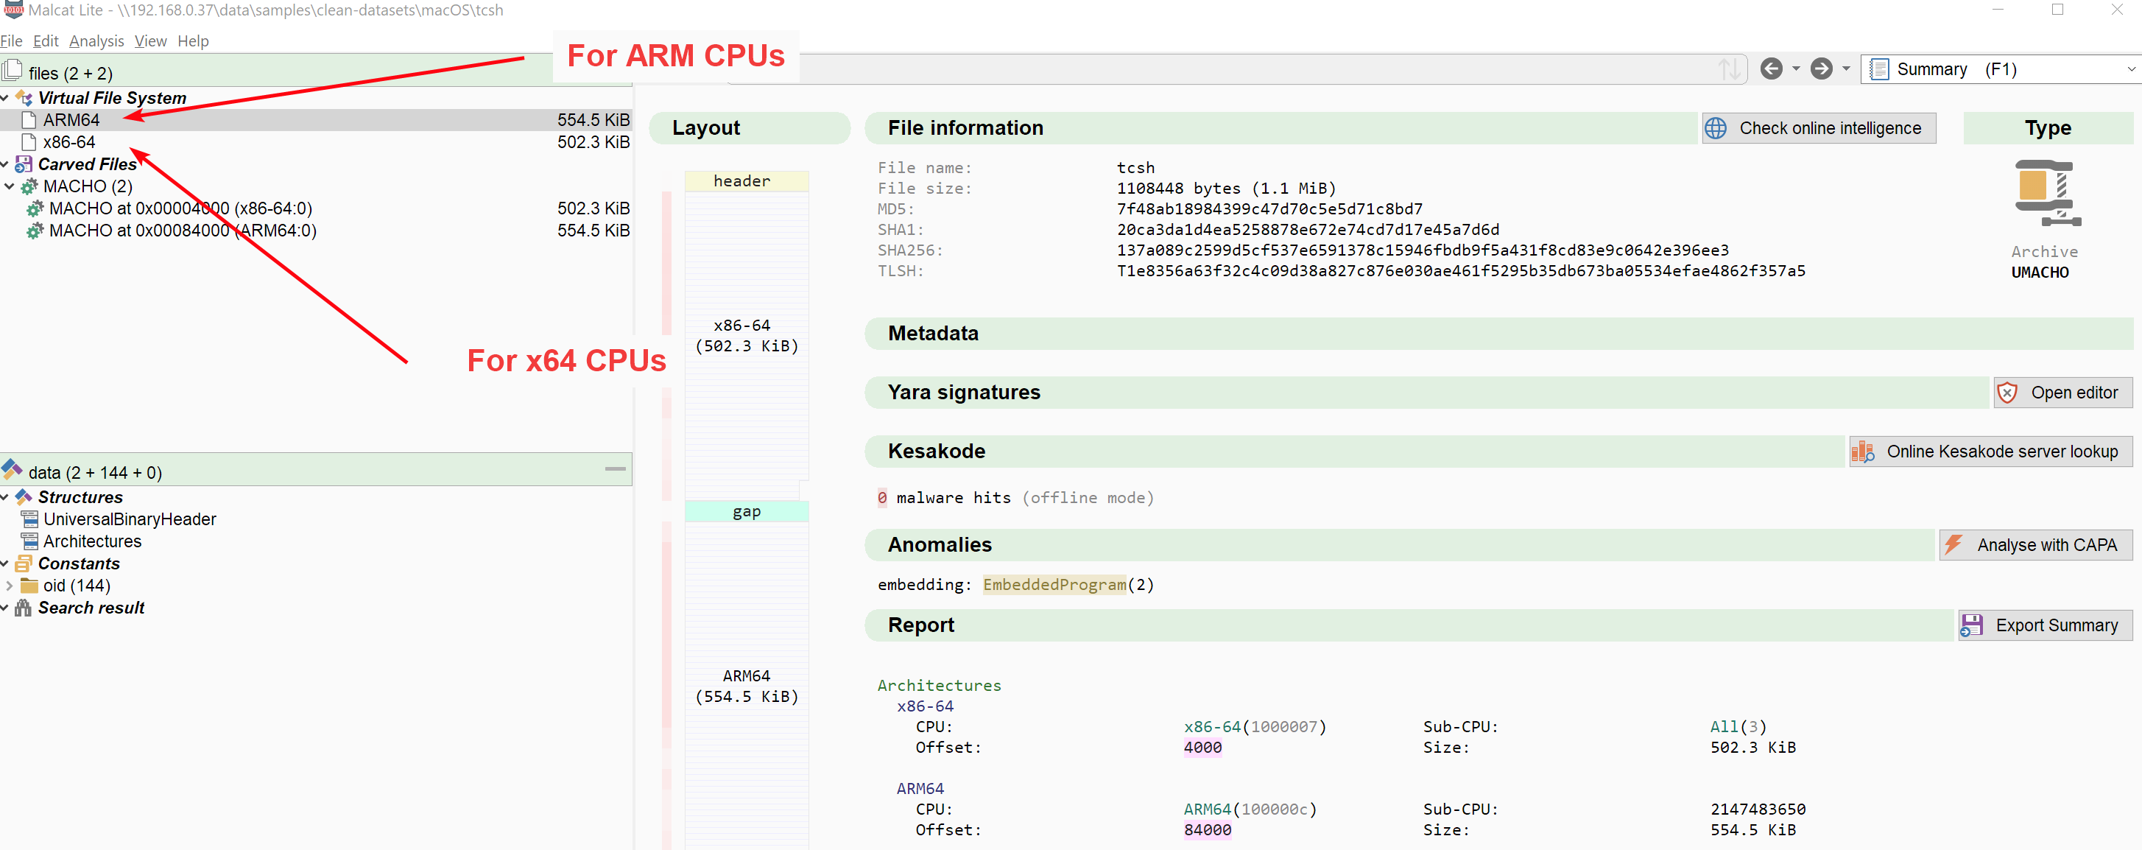Click the ARM64 offset value 84000

(1208, 829)
